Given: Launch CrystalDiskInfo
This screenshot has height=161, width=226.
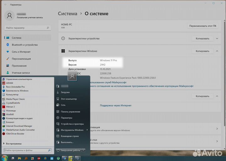Looking at the screenshot, I should tap(11, 103).
